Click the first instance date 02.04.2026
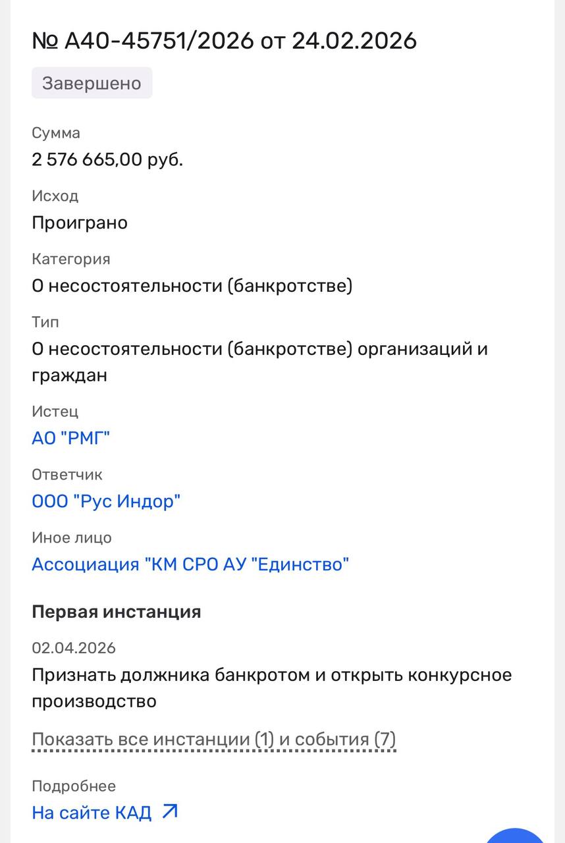 pos(74,648)
